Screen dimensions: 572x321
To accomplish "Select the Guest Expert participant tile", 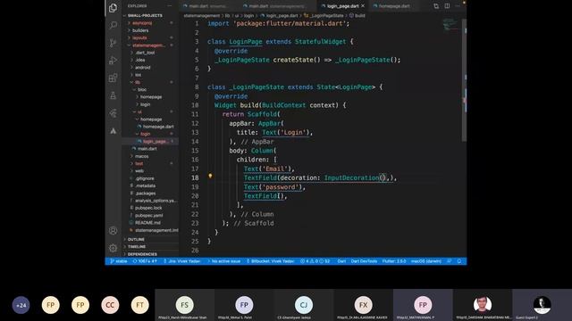I will 542,305.
